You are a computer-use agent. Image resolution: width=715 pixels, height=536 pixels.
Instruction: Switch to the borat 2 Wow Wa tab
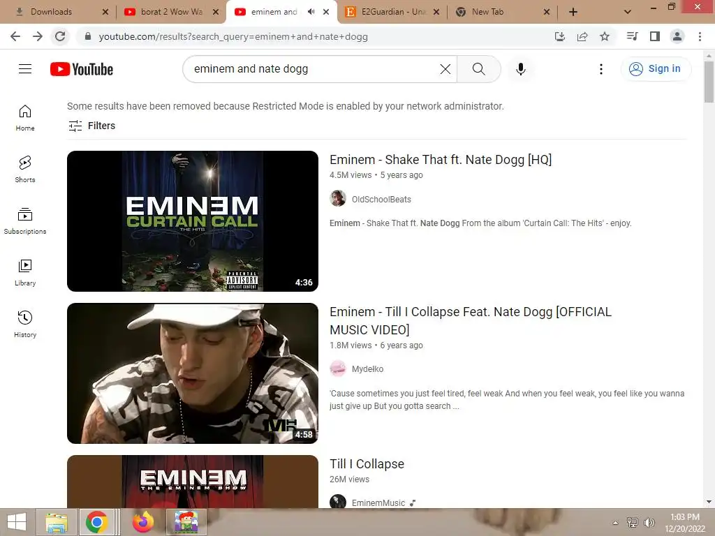pos(172,12)
